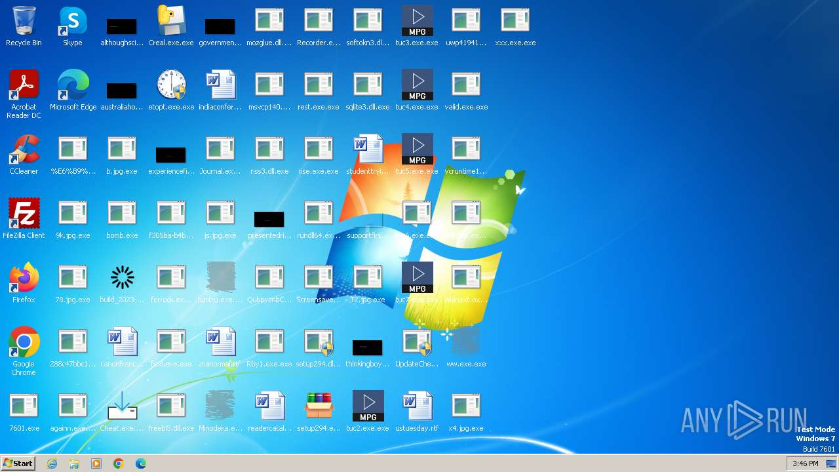Select presentedri black thumbnail file
The image size is (839, 472).
[x=269, y=219]
